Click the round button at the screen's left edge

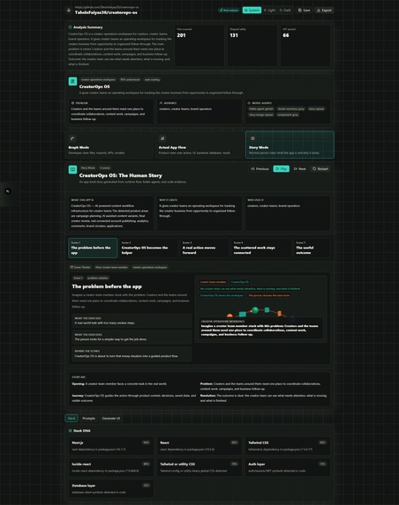tap(8, 191)
